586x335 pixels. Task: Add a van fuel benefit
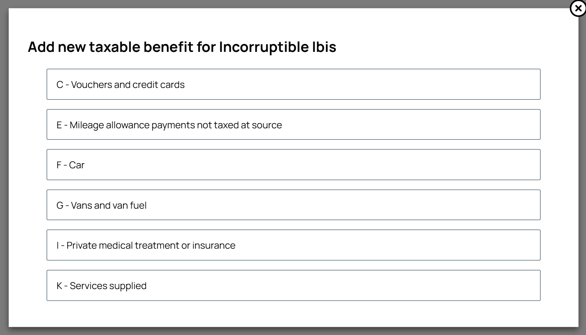coord(293,205)
